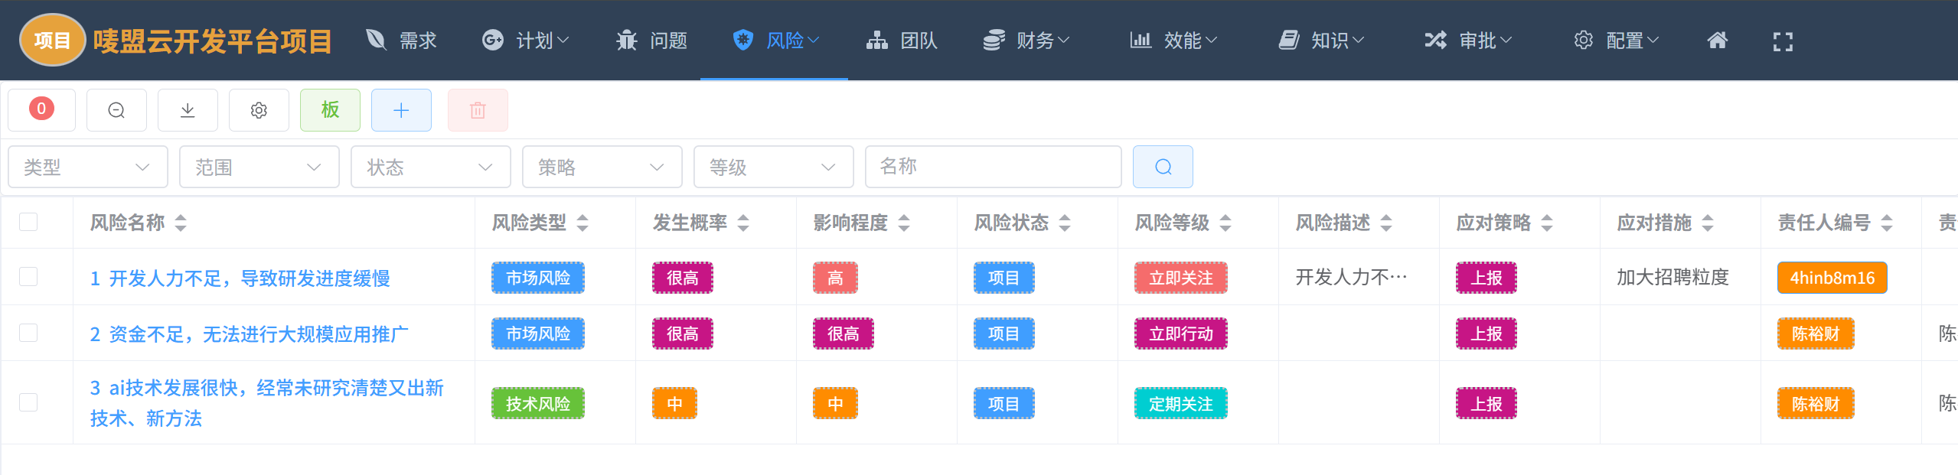Click 很高 impact tag in row 2
The width and height of the screenshot is (1958, 475).
coord(844,333)
